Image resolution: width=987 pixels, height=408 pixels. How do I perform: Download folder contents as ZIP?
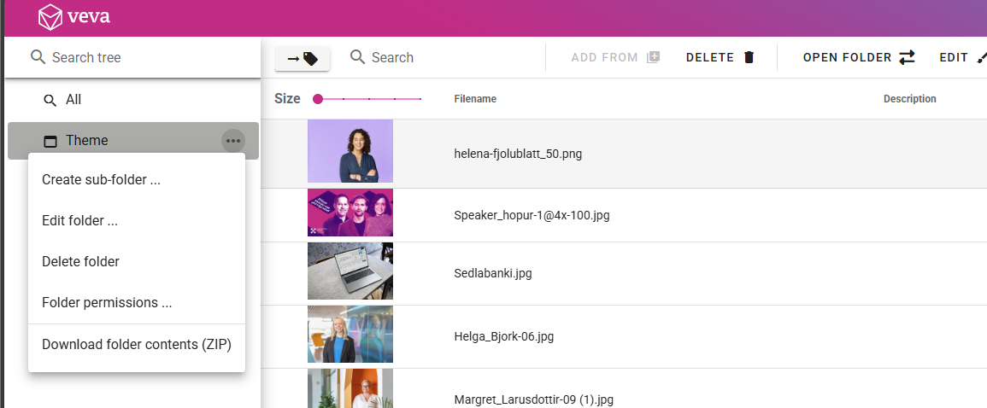pos(137,345)
